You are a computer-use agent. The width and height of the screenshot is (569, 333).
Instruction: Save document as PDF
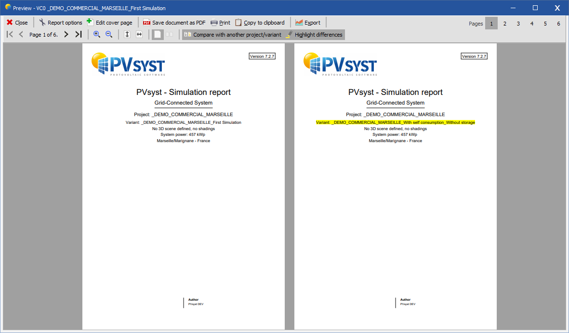(174, 23)
